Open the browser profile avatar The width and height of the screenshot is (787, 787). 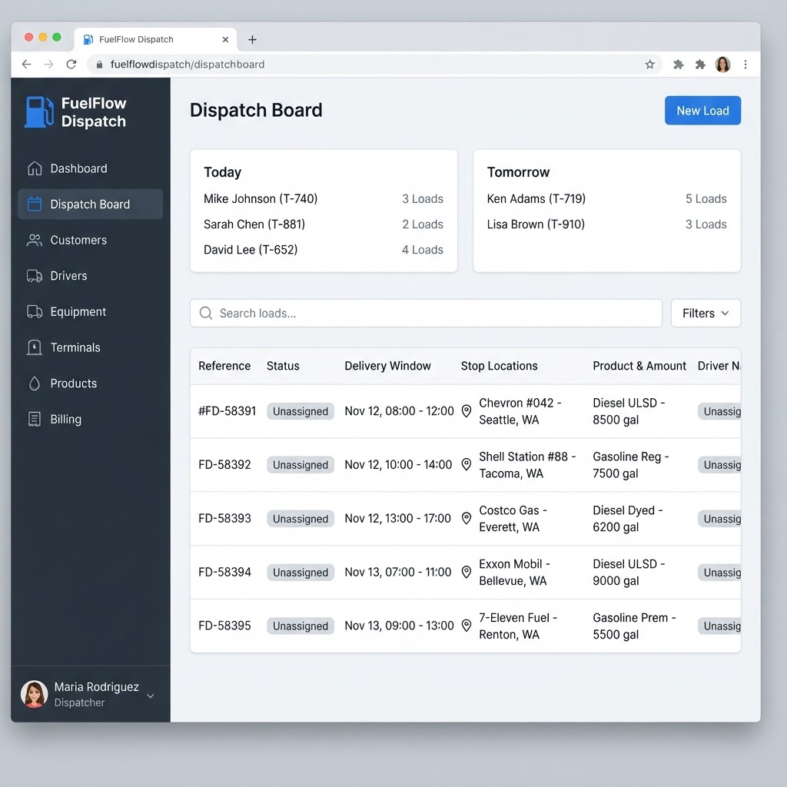[x=722, y=65]
